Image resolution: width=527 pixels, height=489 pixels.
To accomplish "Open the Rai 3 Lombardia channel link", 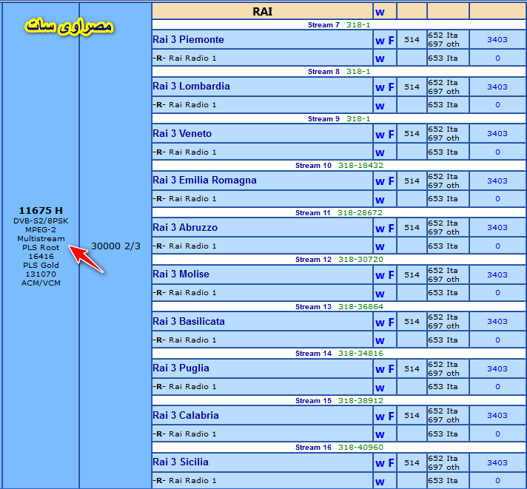I will tap(191, 87).
